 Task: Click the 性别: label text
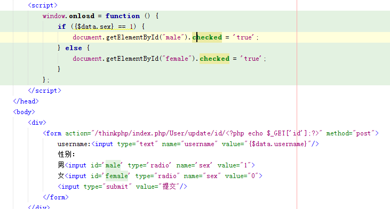pos(66,155)
